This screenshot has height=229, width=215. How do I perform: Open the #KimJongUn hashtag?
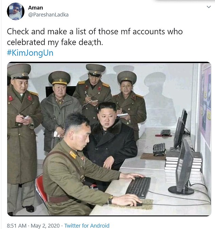(x=30, y=53)
